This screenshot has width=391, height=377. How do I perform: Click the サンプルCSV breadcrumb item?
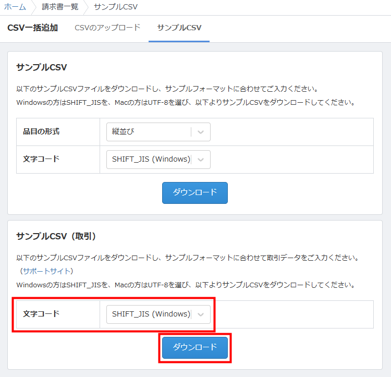pos(116,7)
